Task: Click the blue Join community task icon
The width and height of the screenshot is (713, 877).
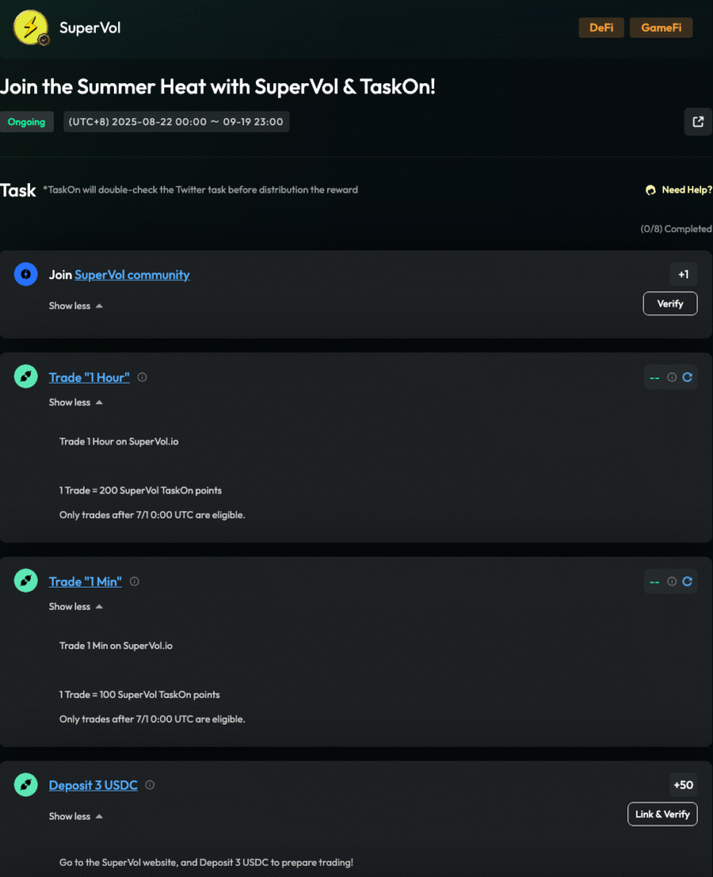Action: tap(26, 274)
